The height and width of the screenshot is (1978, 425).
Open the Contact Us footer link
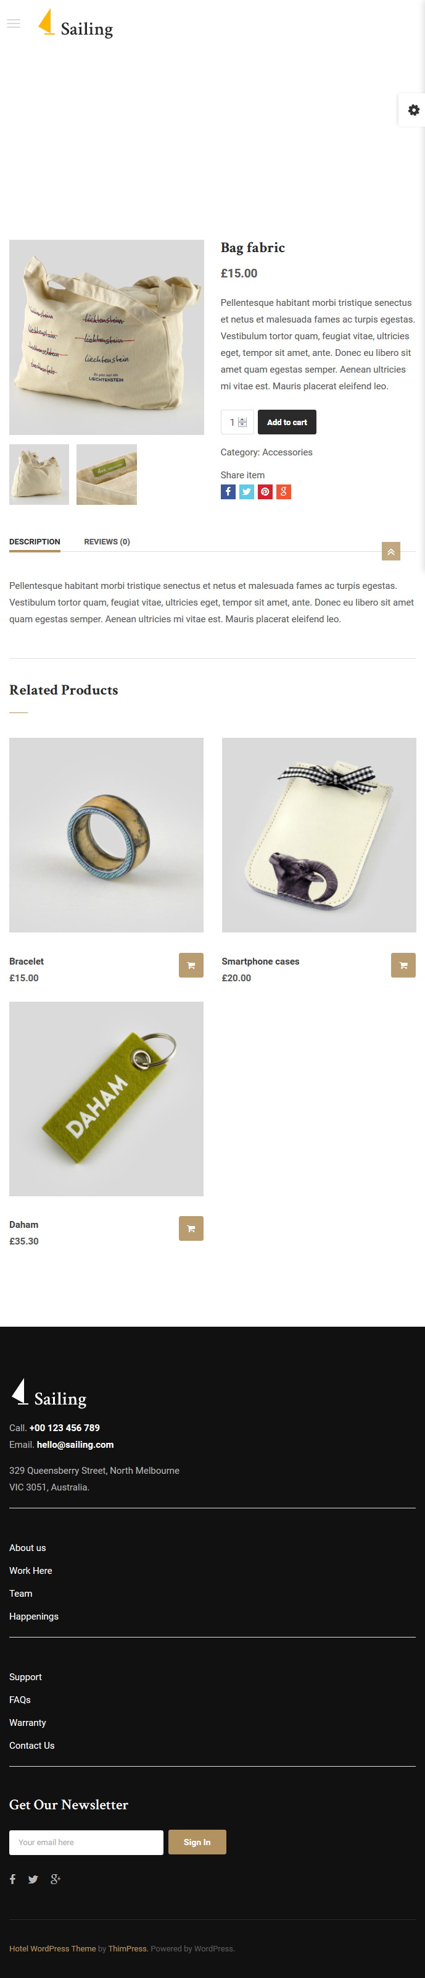(31, 1746)
